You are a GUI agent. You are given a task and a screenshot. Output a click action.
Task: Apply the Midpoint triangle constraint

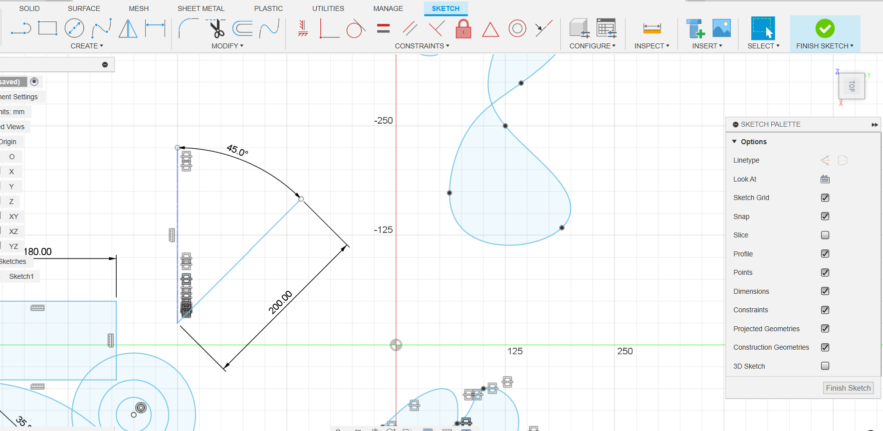coord(490,29)
